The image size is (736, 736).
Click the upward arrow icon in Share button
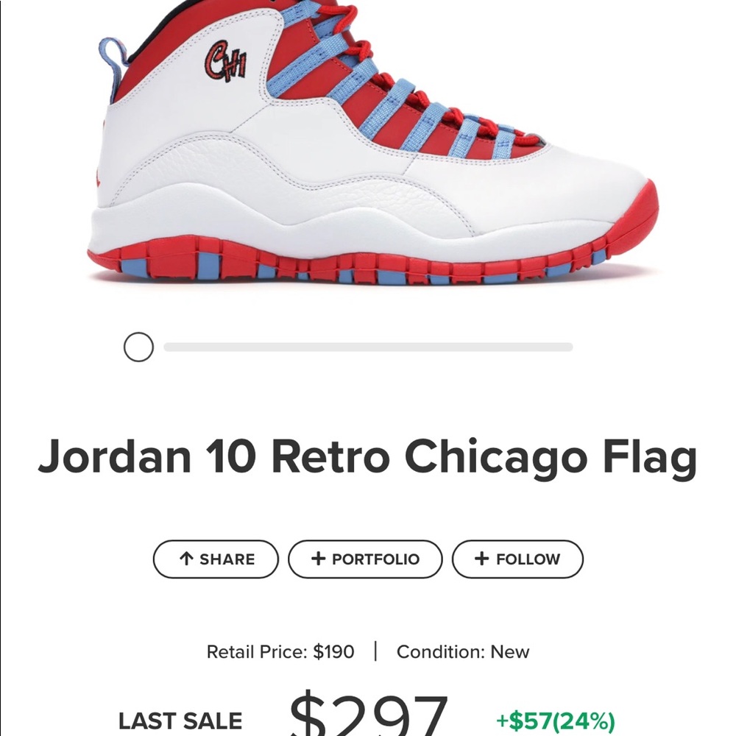pos(185,559)
